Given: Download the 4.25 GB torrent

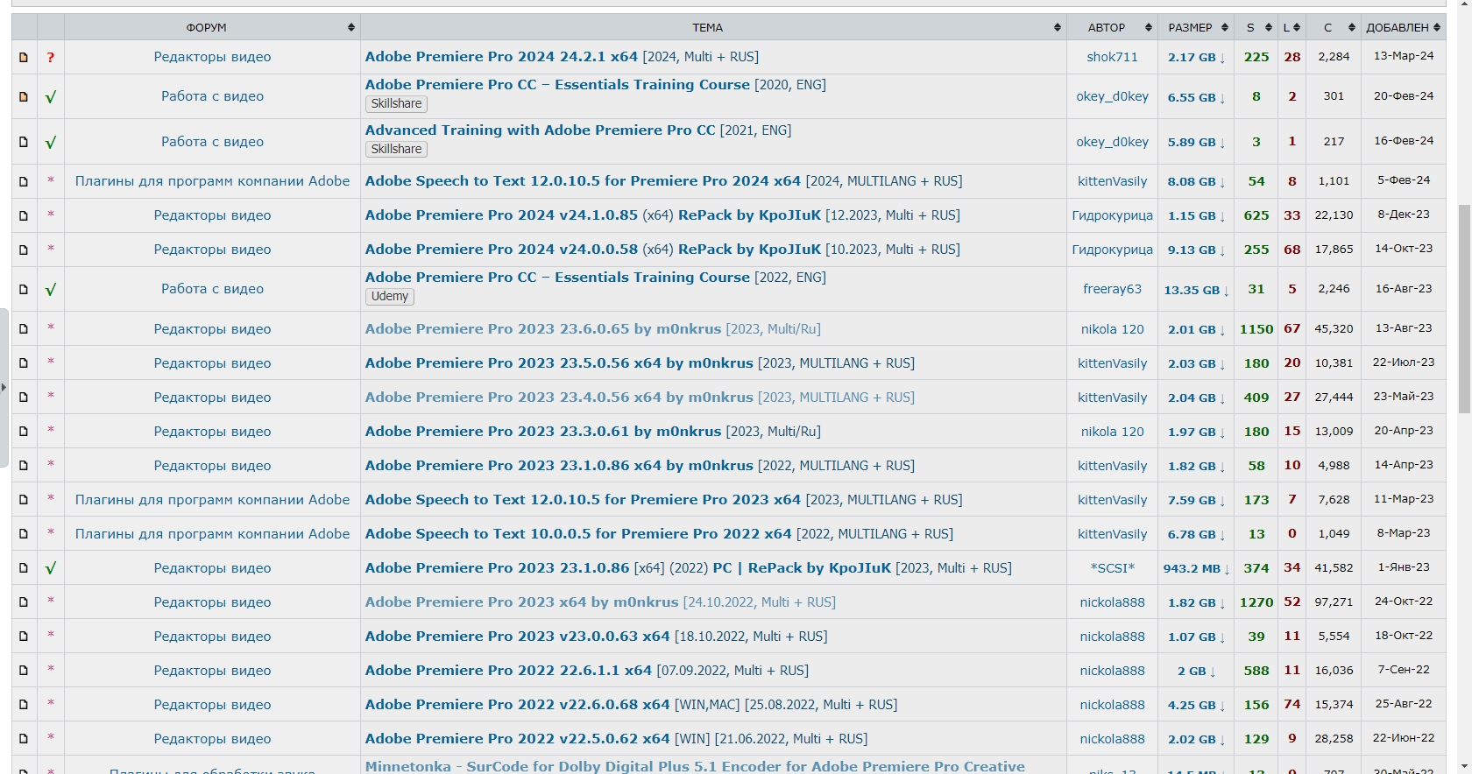Looking at the screenshot, I should tap(1196, 706).
